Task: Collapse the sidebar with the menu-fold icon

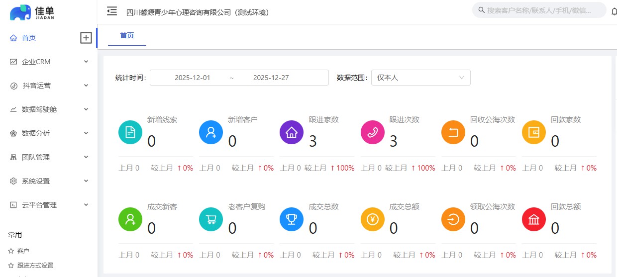Action: 112,11
